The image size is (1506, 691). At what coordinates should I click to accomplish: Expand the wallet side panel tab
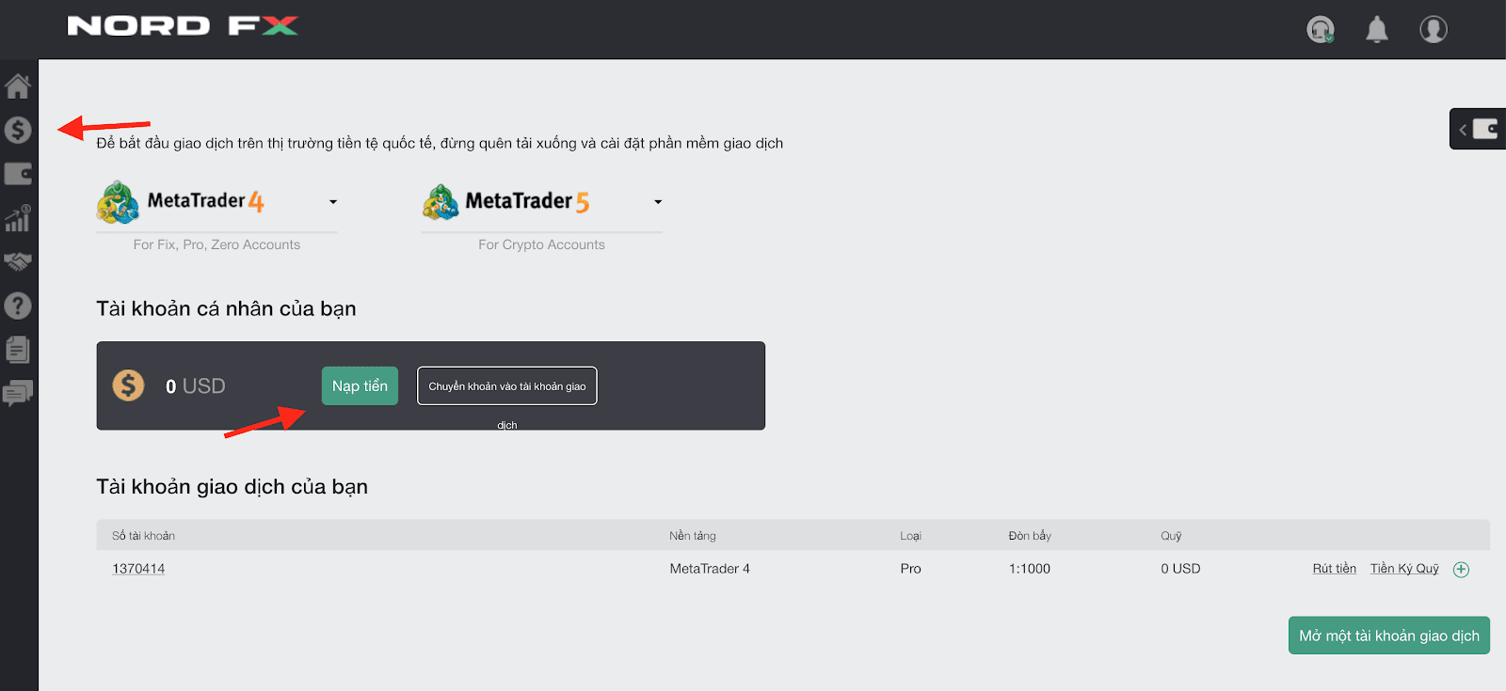(x=1478, y=129)
